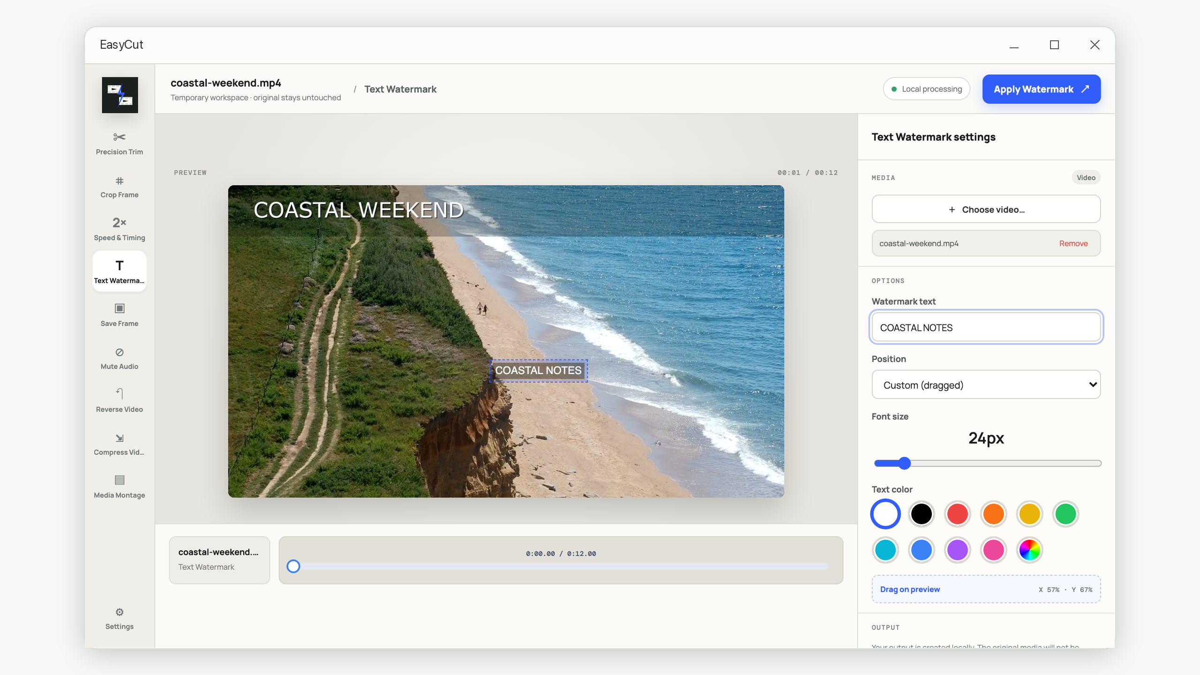
Task: Click Choose video button
Action: pos(986,209)
